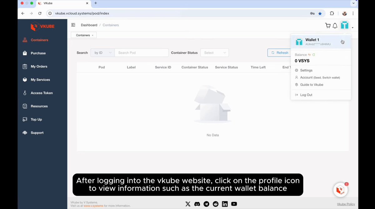Refresh the balance with green icon
The width and height of the screenshot is (375, 209).
(314, 55)
